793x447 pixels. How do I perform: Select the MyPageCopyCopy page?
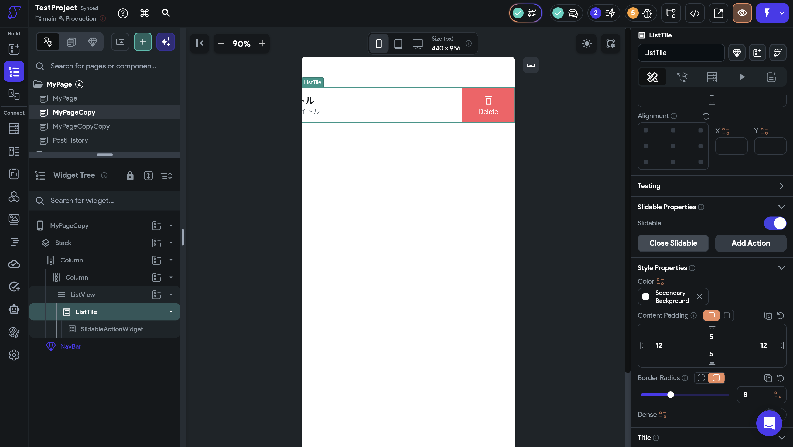[x=81, y=126]
